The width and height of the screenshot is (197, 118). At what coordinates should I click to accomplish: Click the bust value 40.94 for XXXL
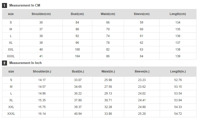click(x=78, y=114)
